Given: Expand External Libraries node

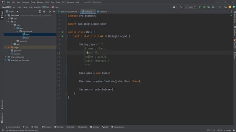Looking at the screenshot, I should pyautogui.click(x=6, y=57).
